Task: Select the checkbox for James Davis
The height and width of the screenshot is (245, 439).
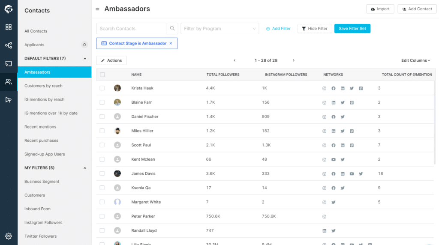Action: point(102,173)
